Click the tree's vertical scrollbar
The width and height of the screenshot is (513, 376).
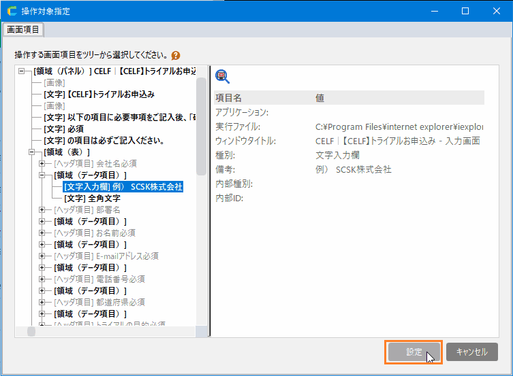point(202,204)
